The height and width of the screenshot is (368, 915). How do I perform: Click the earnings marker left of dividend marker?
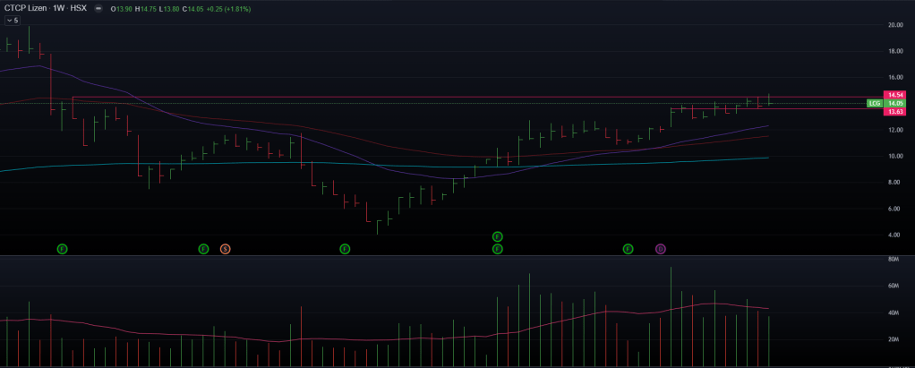tap(629, 248)
